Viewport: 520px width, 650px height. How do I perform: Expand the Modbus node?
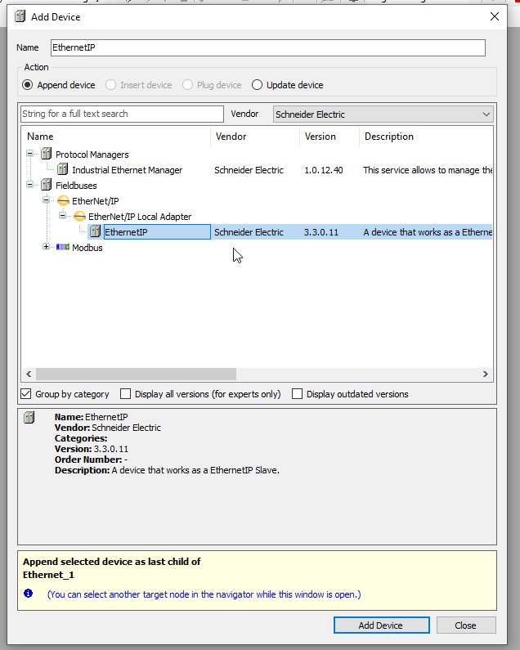[x=46, y=247]
